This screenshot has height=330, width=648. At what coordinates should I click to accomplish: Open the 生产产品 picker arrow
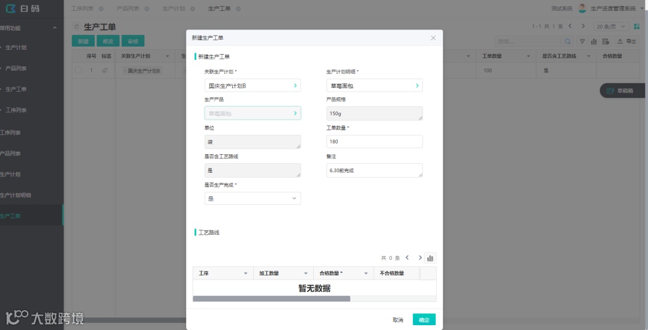(295, 113)
